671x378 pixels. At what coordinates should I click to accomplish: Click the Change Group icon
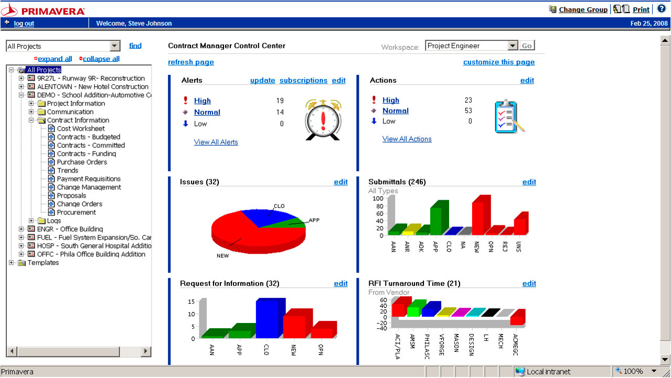(552, 9)
